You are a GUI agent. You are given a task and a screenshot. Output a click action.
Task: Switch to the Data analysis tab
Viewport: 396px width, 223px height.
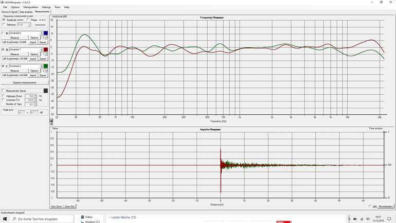(x=26, y=12)
